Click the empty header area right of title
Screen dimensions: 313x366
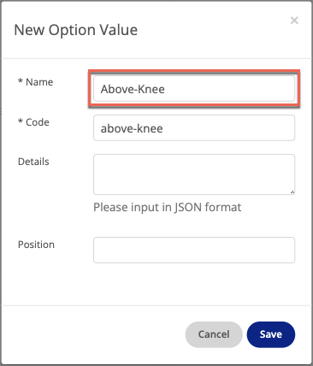pyautogui.click(x=214, y=30)
